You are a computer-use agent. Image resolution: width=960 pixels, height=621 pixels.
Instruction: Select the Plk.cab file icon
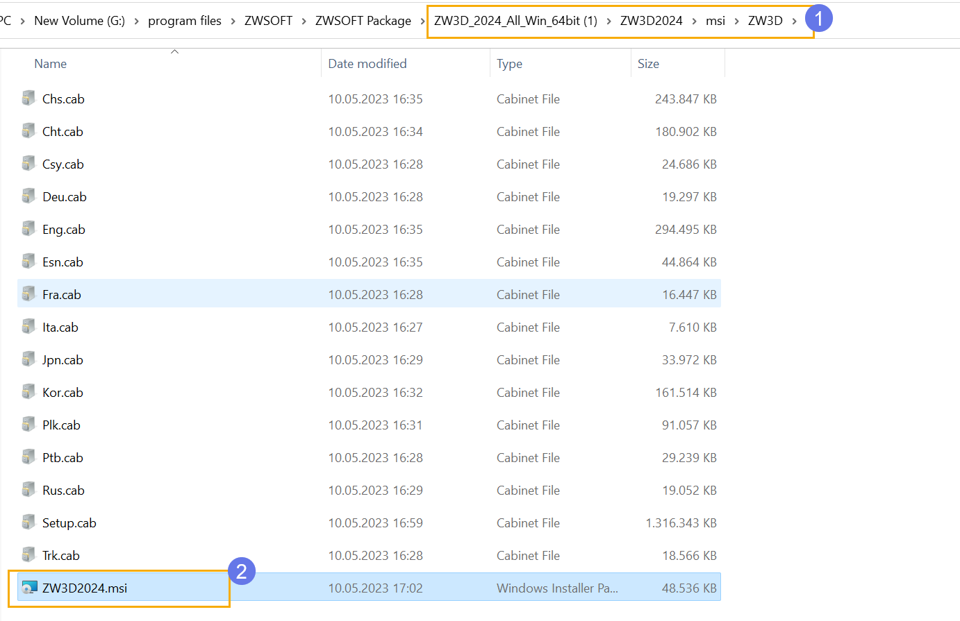tap(28, 425)
